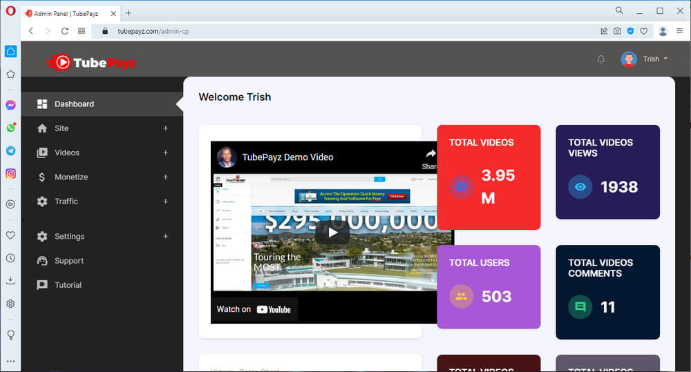Open Opera sidebar history clock
Viewport: 691px width, 372px height.
pos(10,258)
